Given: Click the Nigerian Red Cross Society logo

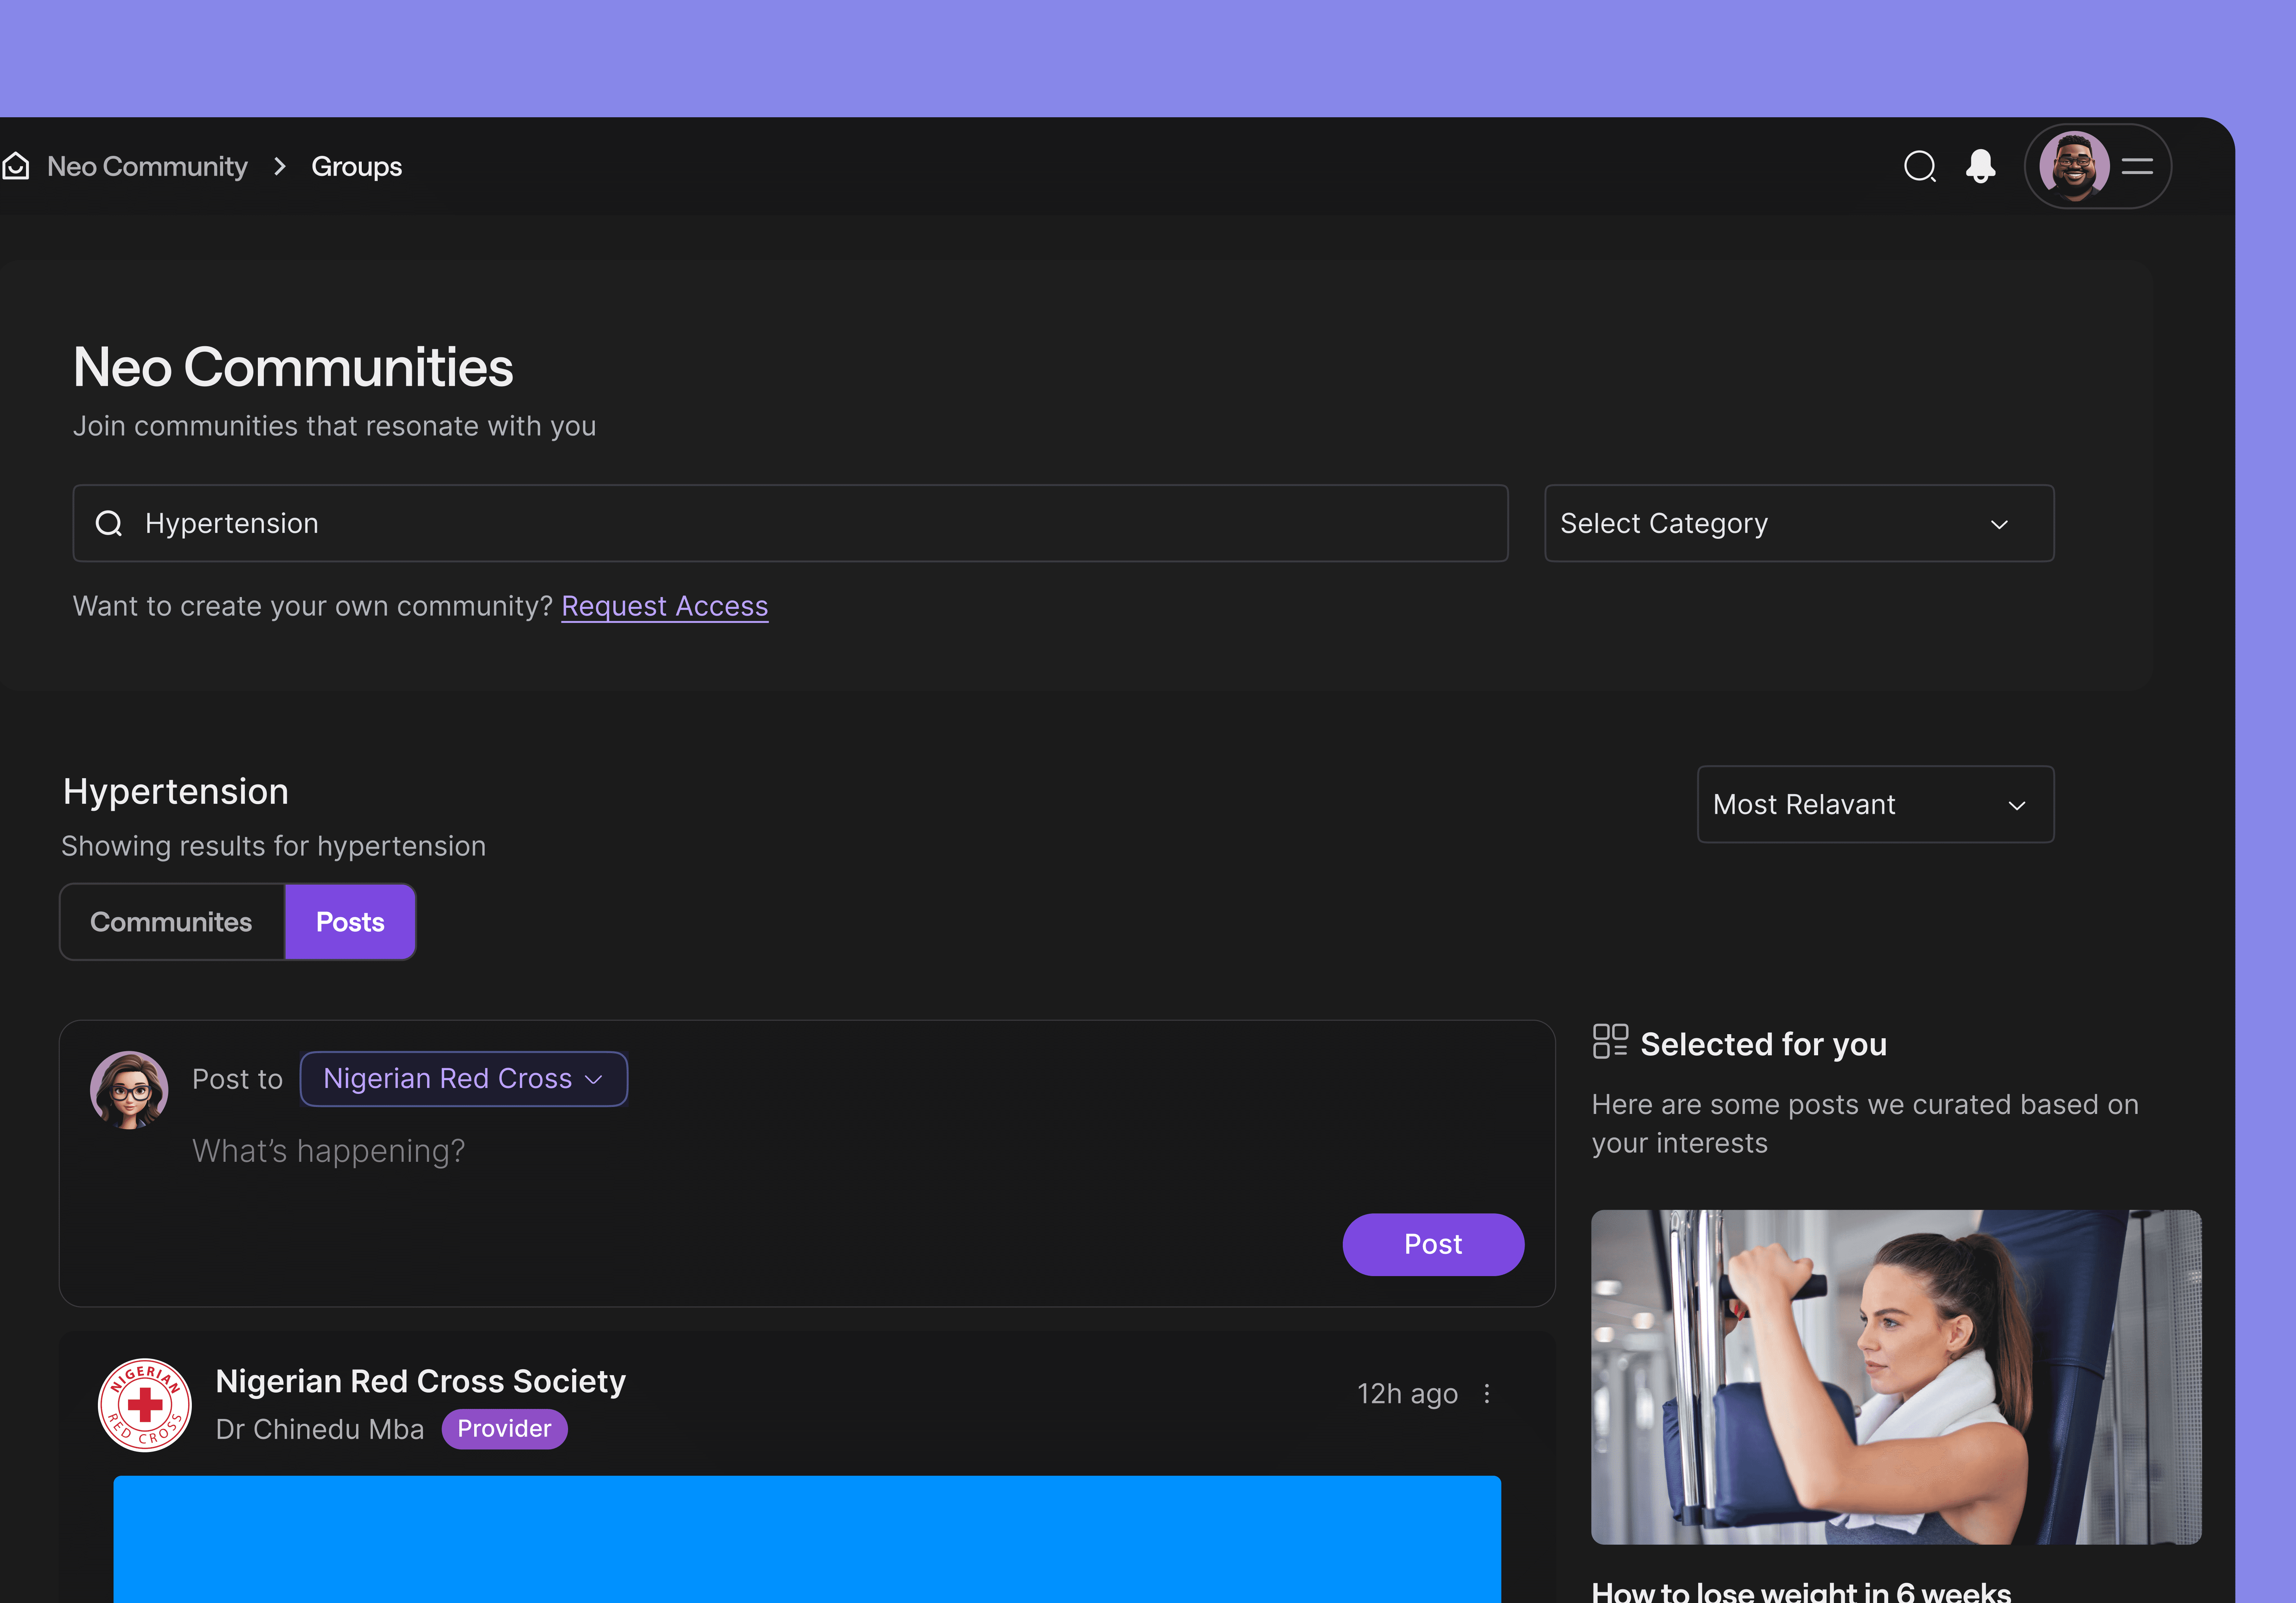Looking at the screenshot, I should tap(145, 1404).
